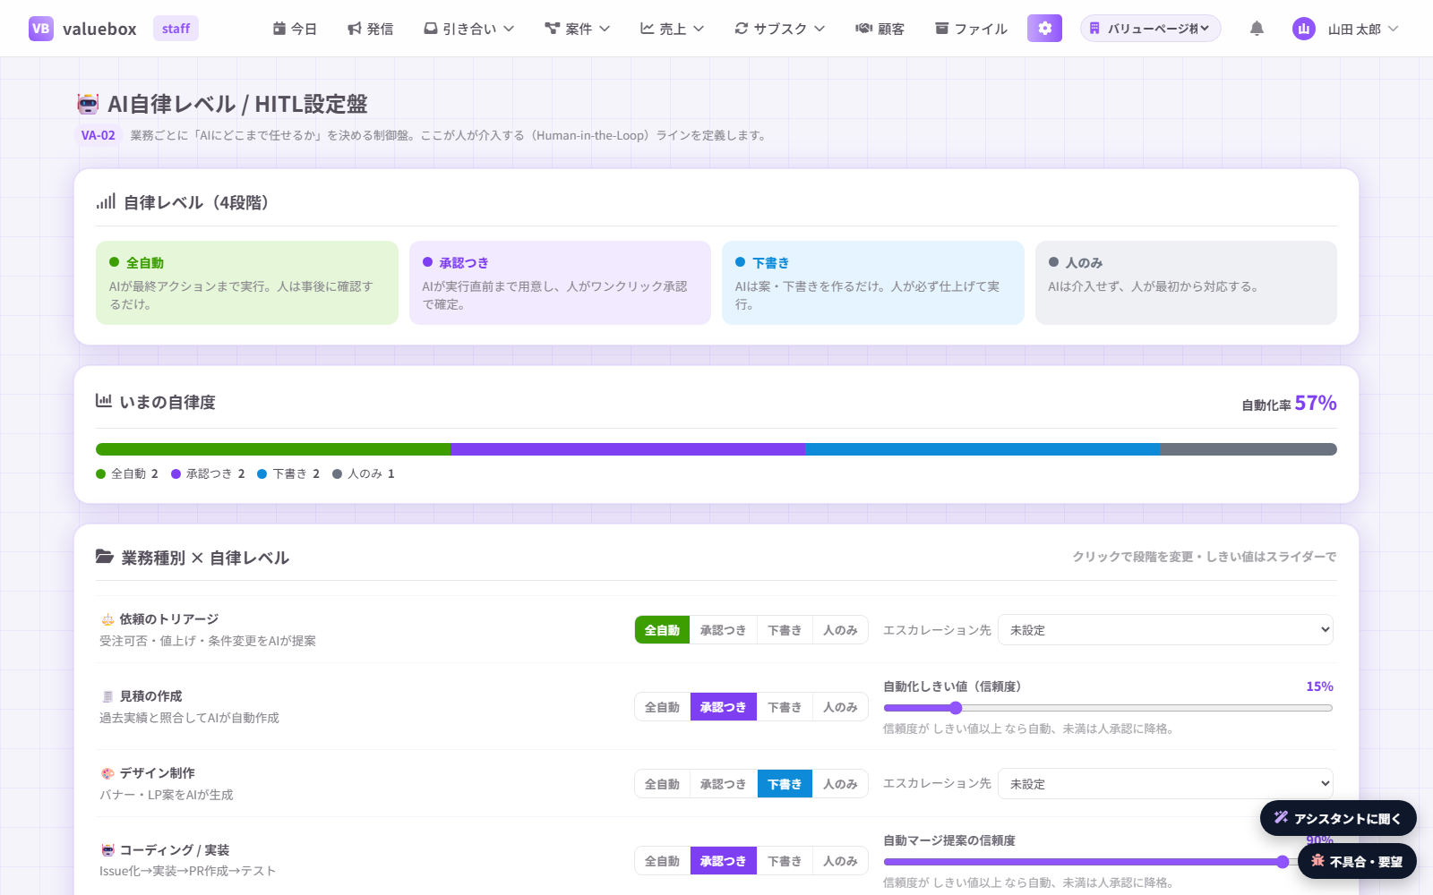This screenshot has width=1433, height=895.
Task: Set 依頼のトリアージ to 人のみ
Action: [840, 630]
